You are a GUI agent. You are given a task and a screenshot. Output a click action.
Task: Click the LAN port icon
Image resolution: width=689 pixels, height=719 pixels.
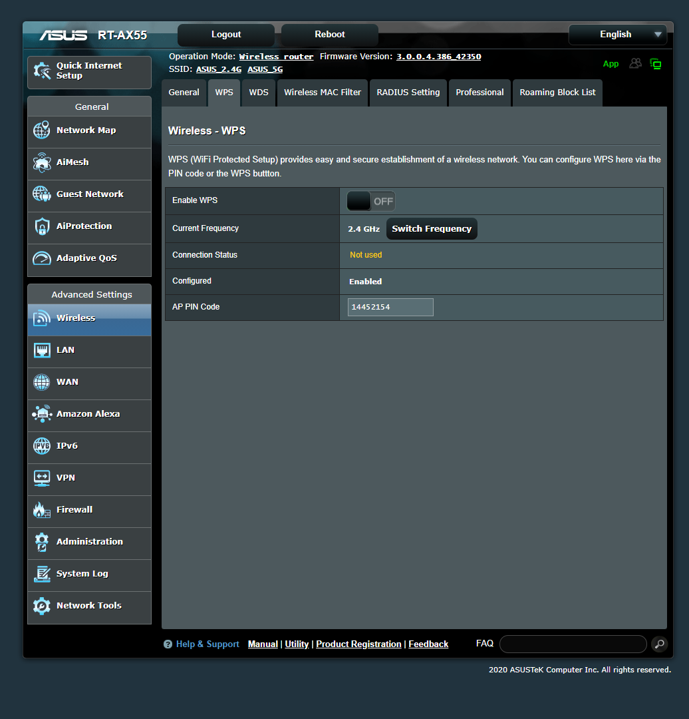pyautogui.click(x=42, y=350)
